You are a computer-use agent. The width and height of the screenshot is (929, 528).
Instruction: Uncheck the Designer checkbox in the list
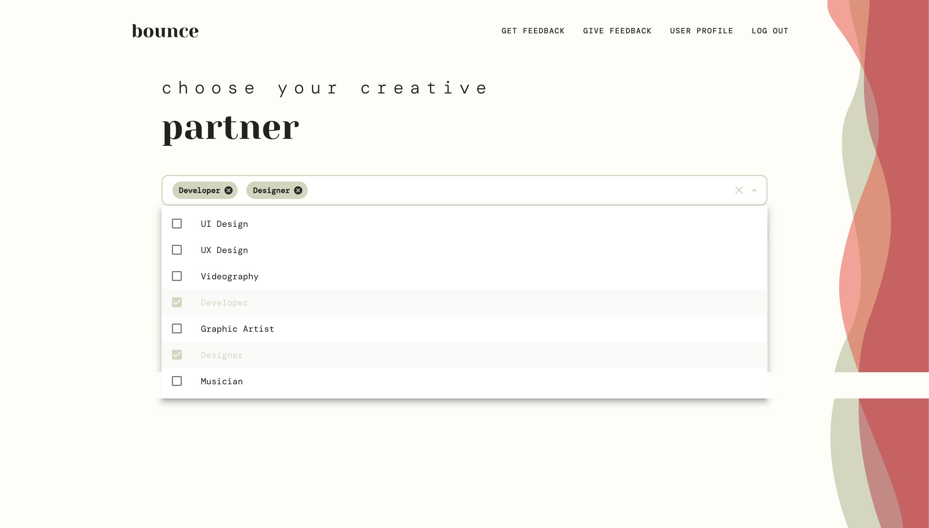[177, 355]
